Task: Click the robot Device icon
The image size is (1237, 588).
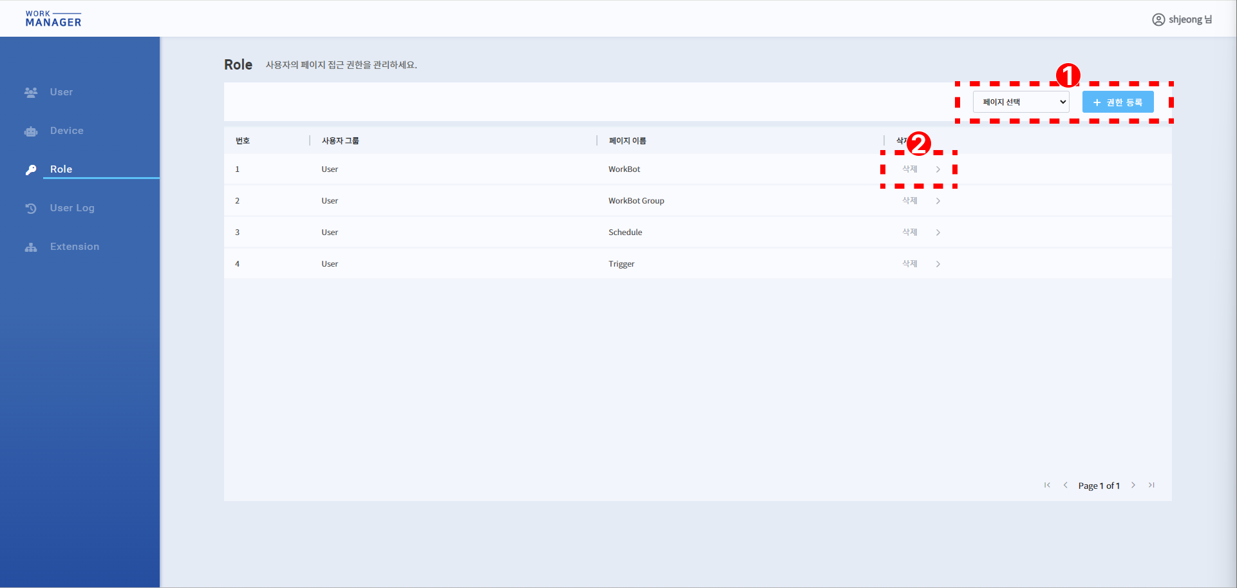Action: (31, 131)
